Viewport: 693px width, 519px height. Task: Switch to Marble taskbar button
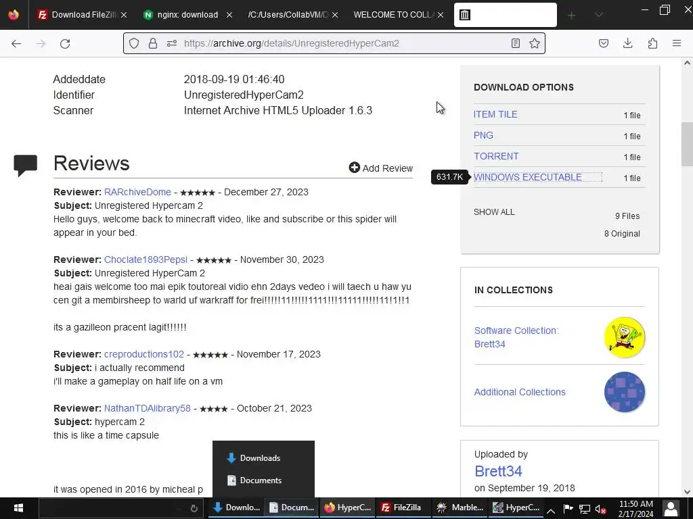coord(460,508)
